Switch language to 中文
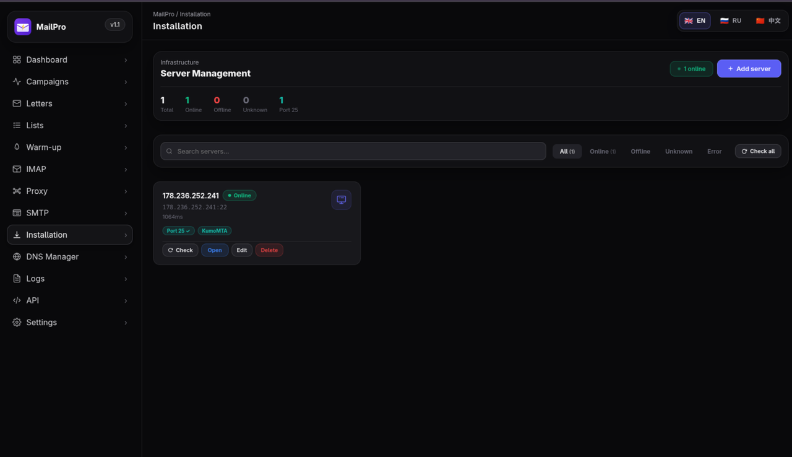This screenshot has height=457, width=792. (x=768, y=20)
